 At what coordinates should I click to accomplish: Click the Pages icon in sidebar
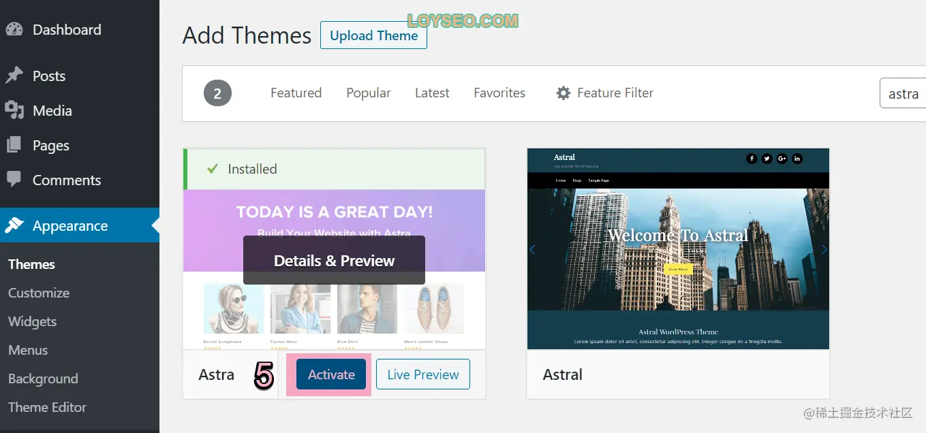click(x=14, y=145)
